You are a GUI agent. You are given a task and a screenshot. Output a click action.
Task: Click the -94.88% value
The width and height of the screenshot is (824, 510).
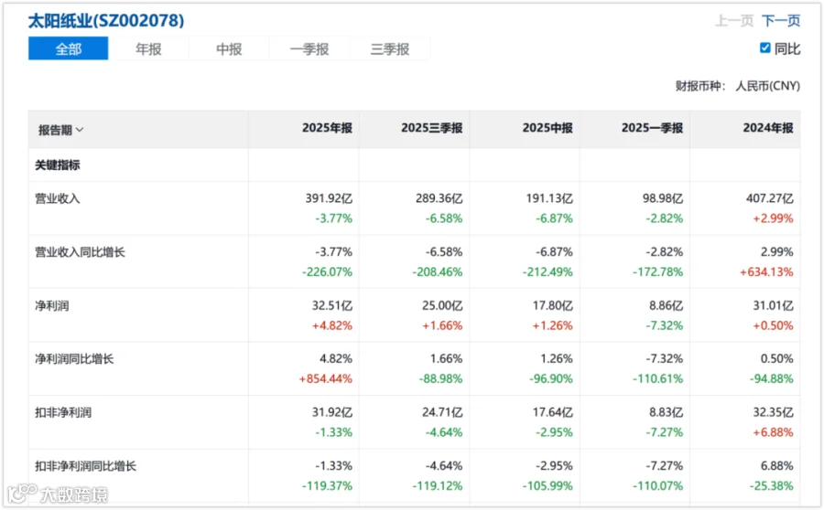(772, 378)
